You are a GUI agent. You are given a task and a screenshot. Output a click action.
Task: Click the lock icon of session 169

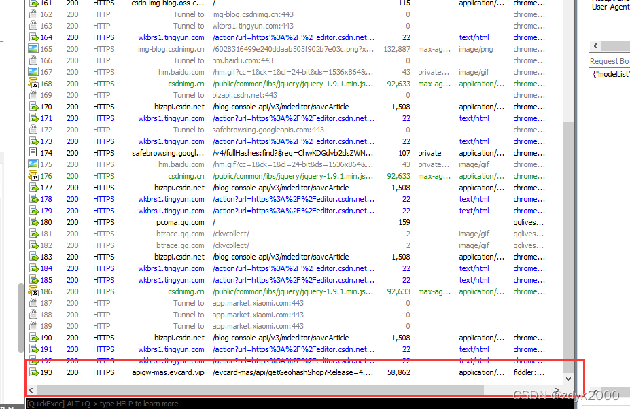pyautogui.click(x=33, y=95)
